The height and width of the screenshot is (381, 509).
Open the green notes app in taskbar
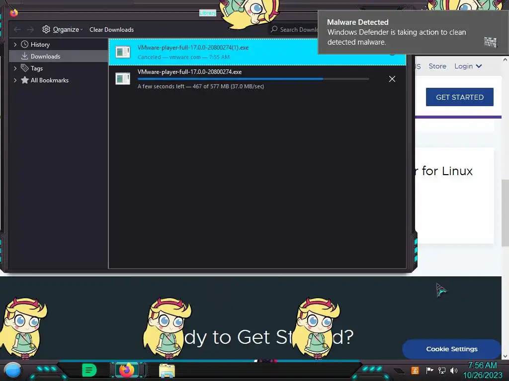[89, 370]
